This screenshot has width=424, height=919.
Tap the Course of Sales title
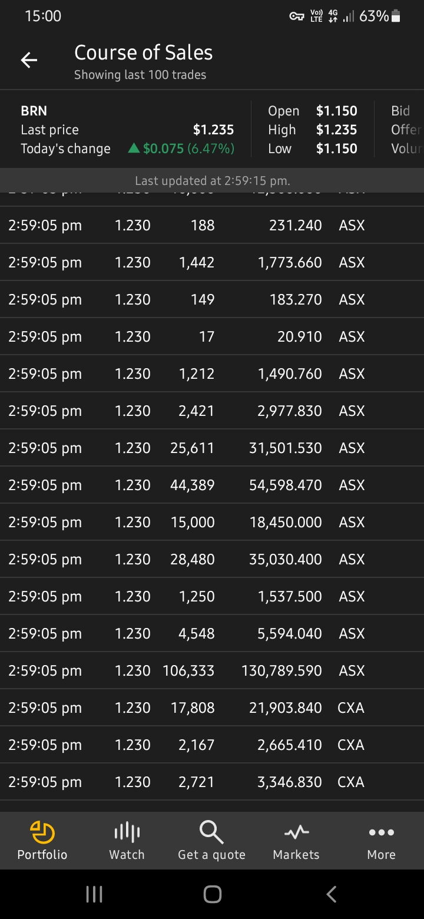tap(143, 52)
